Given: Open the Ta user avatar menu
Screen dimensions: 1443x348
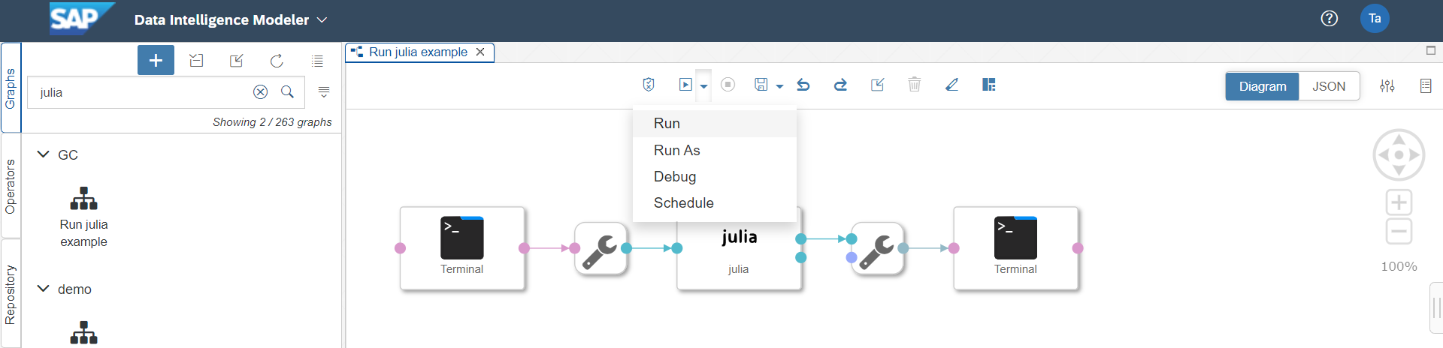Looking at the screenshot, I should tap(1375, 19).
